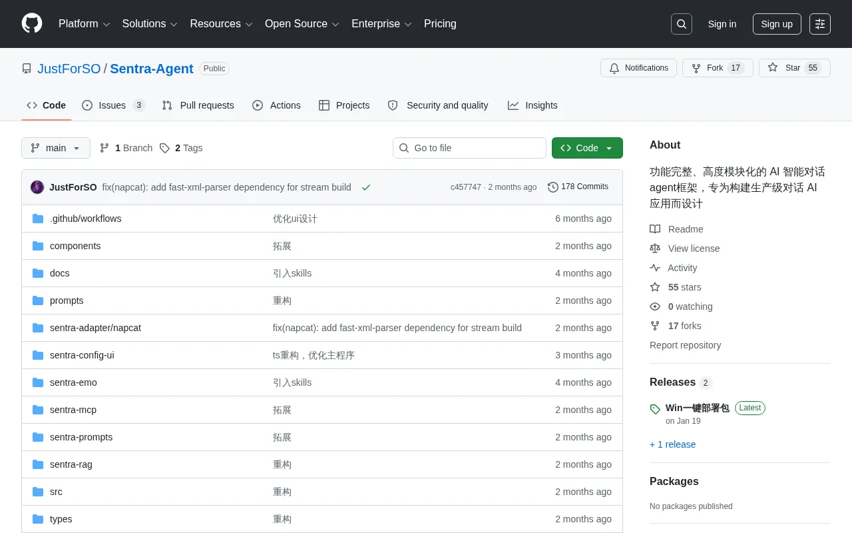852x533 pixels.
Task: Expand the Solutions menu
Action: click(x=150, y=24)
